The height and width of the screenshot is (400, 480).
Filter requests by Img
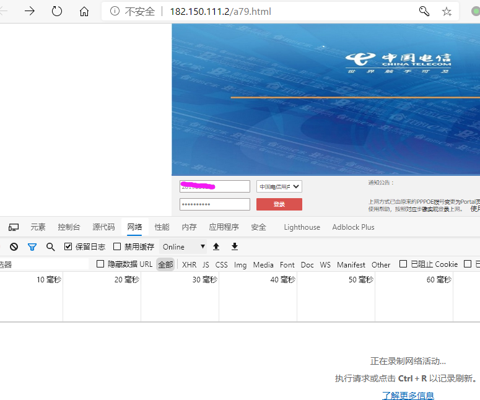(x=240, y=265)
